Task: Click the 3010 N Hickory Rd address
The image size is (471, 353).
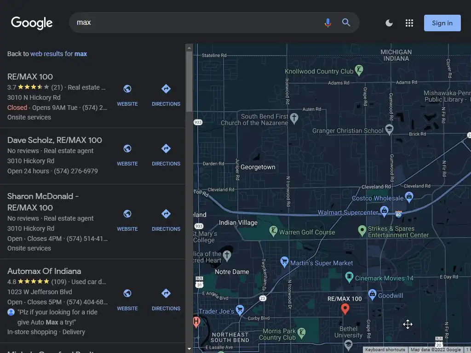Action: point(34,97)
